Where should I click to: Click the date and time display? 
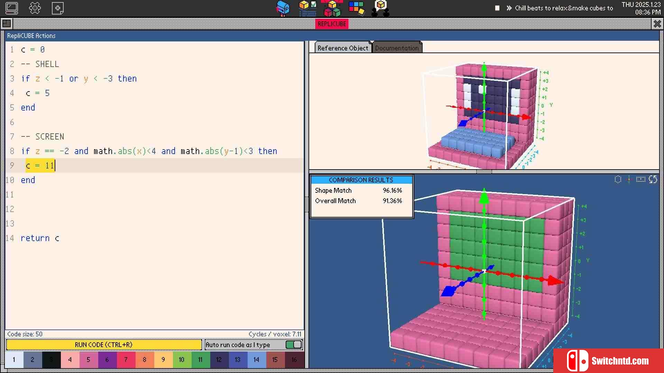pos(641,8)
